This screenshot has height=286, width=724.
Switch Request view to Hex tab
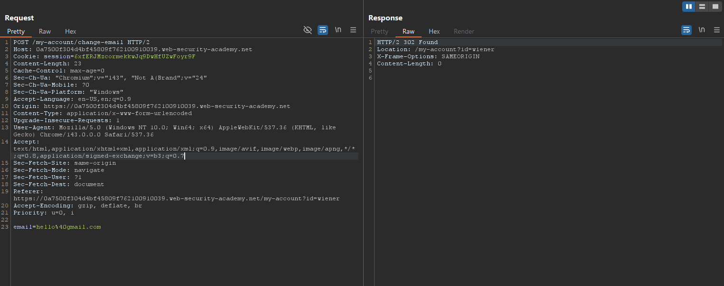pyautogui.click(x=71, y=31)
